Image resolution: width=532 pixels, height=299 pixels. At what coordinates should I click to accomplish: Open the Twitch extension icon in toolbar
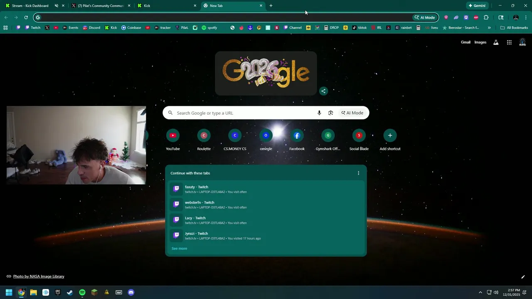tap(466, 17)
